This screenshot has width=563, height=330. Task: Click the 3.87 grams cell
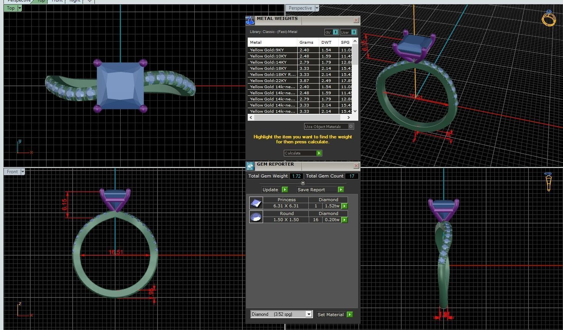308,80
